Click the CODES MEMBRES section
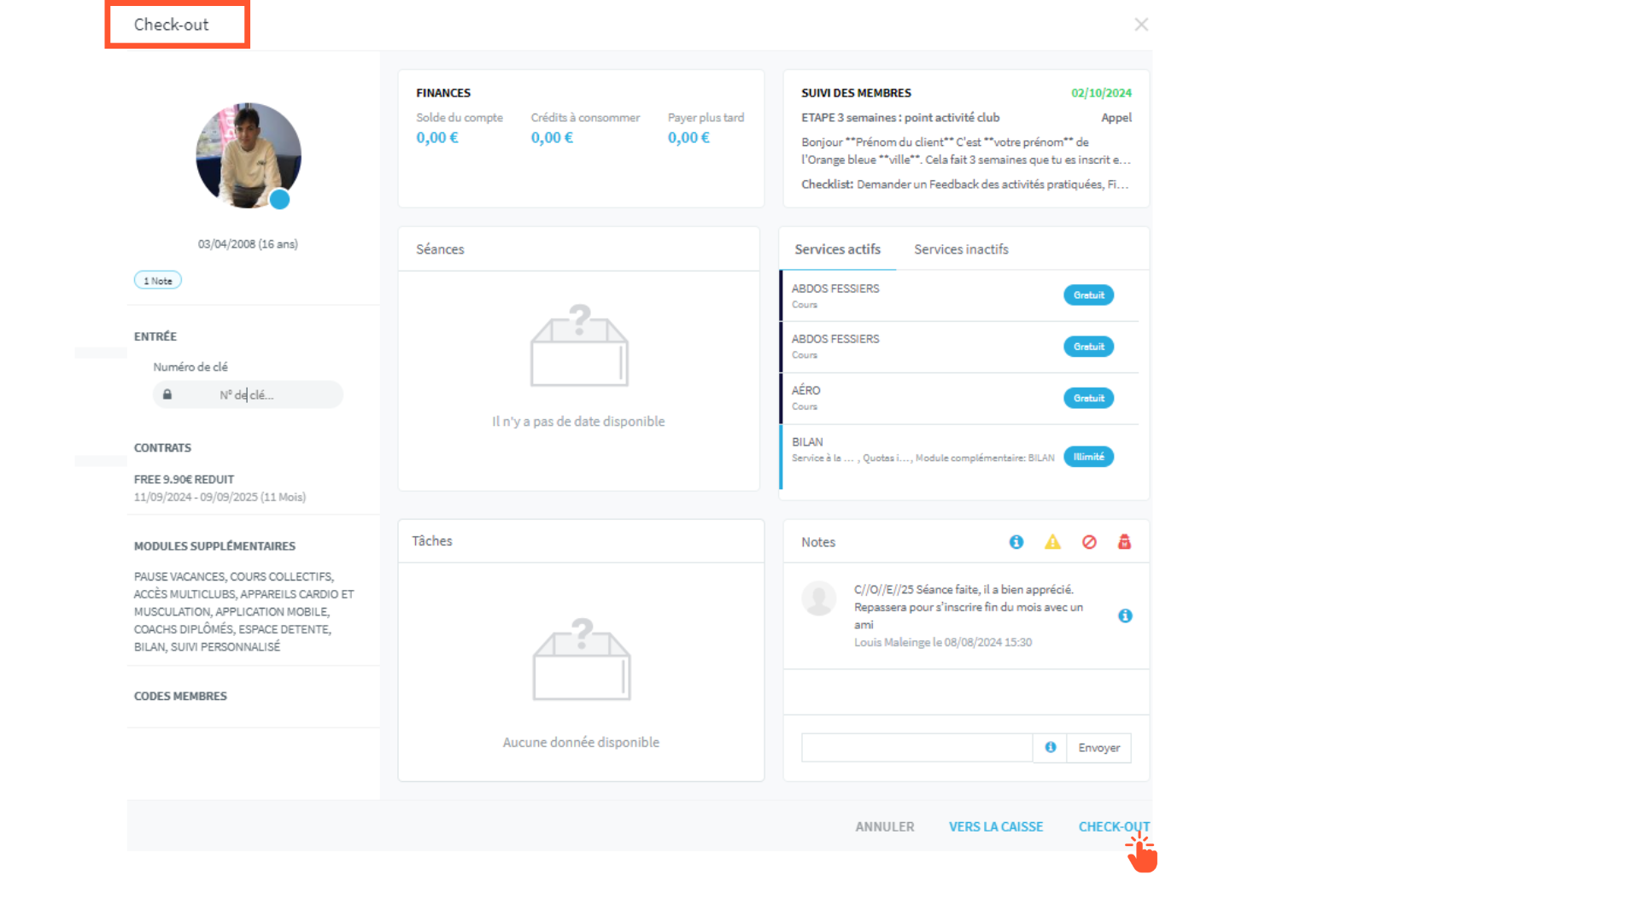This screenshot has height=922, width=1640. (180, 697)
